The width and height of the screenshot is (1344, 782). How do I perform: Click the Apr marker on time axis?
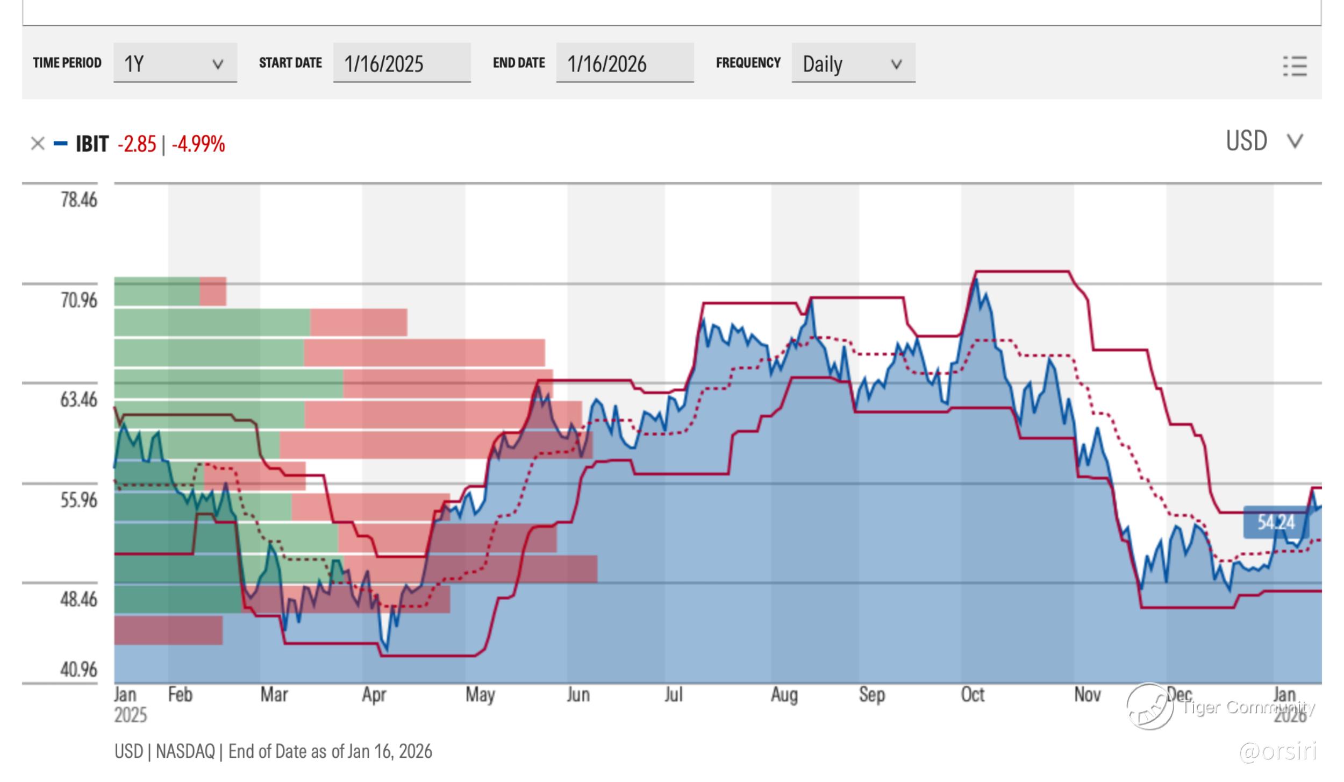coord(374,694)
